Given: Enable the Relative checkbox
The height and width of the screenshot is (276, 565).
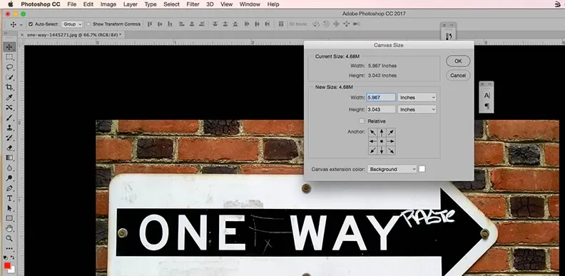Looking at the screenshot, I should (362, 121).
